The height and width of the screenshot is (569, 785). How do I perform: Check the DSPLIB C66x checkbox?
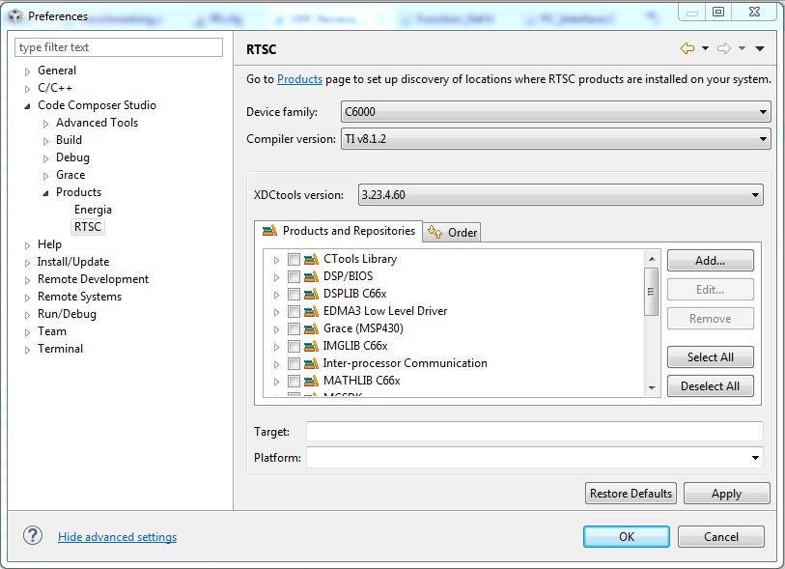(x=294, y=294)
